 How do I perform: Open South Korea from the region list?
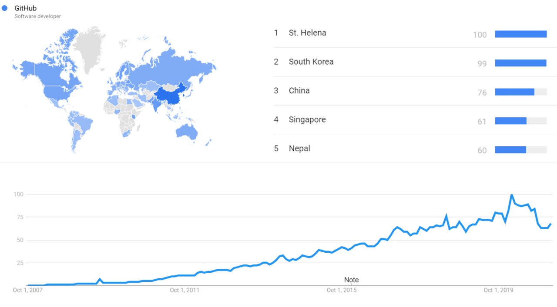click(x=311, y=62)
